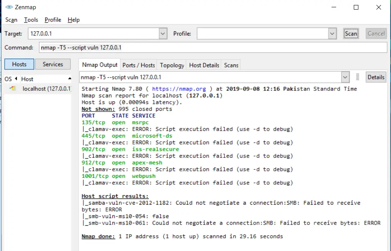
Task: Expand the scan output selector dropdown
Action: tap(345, 77)
